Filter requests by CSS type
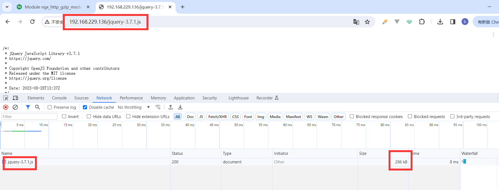 235,117
